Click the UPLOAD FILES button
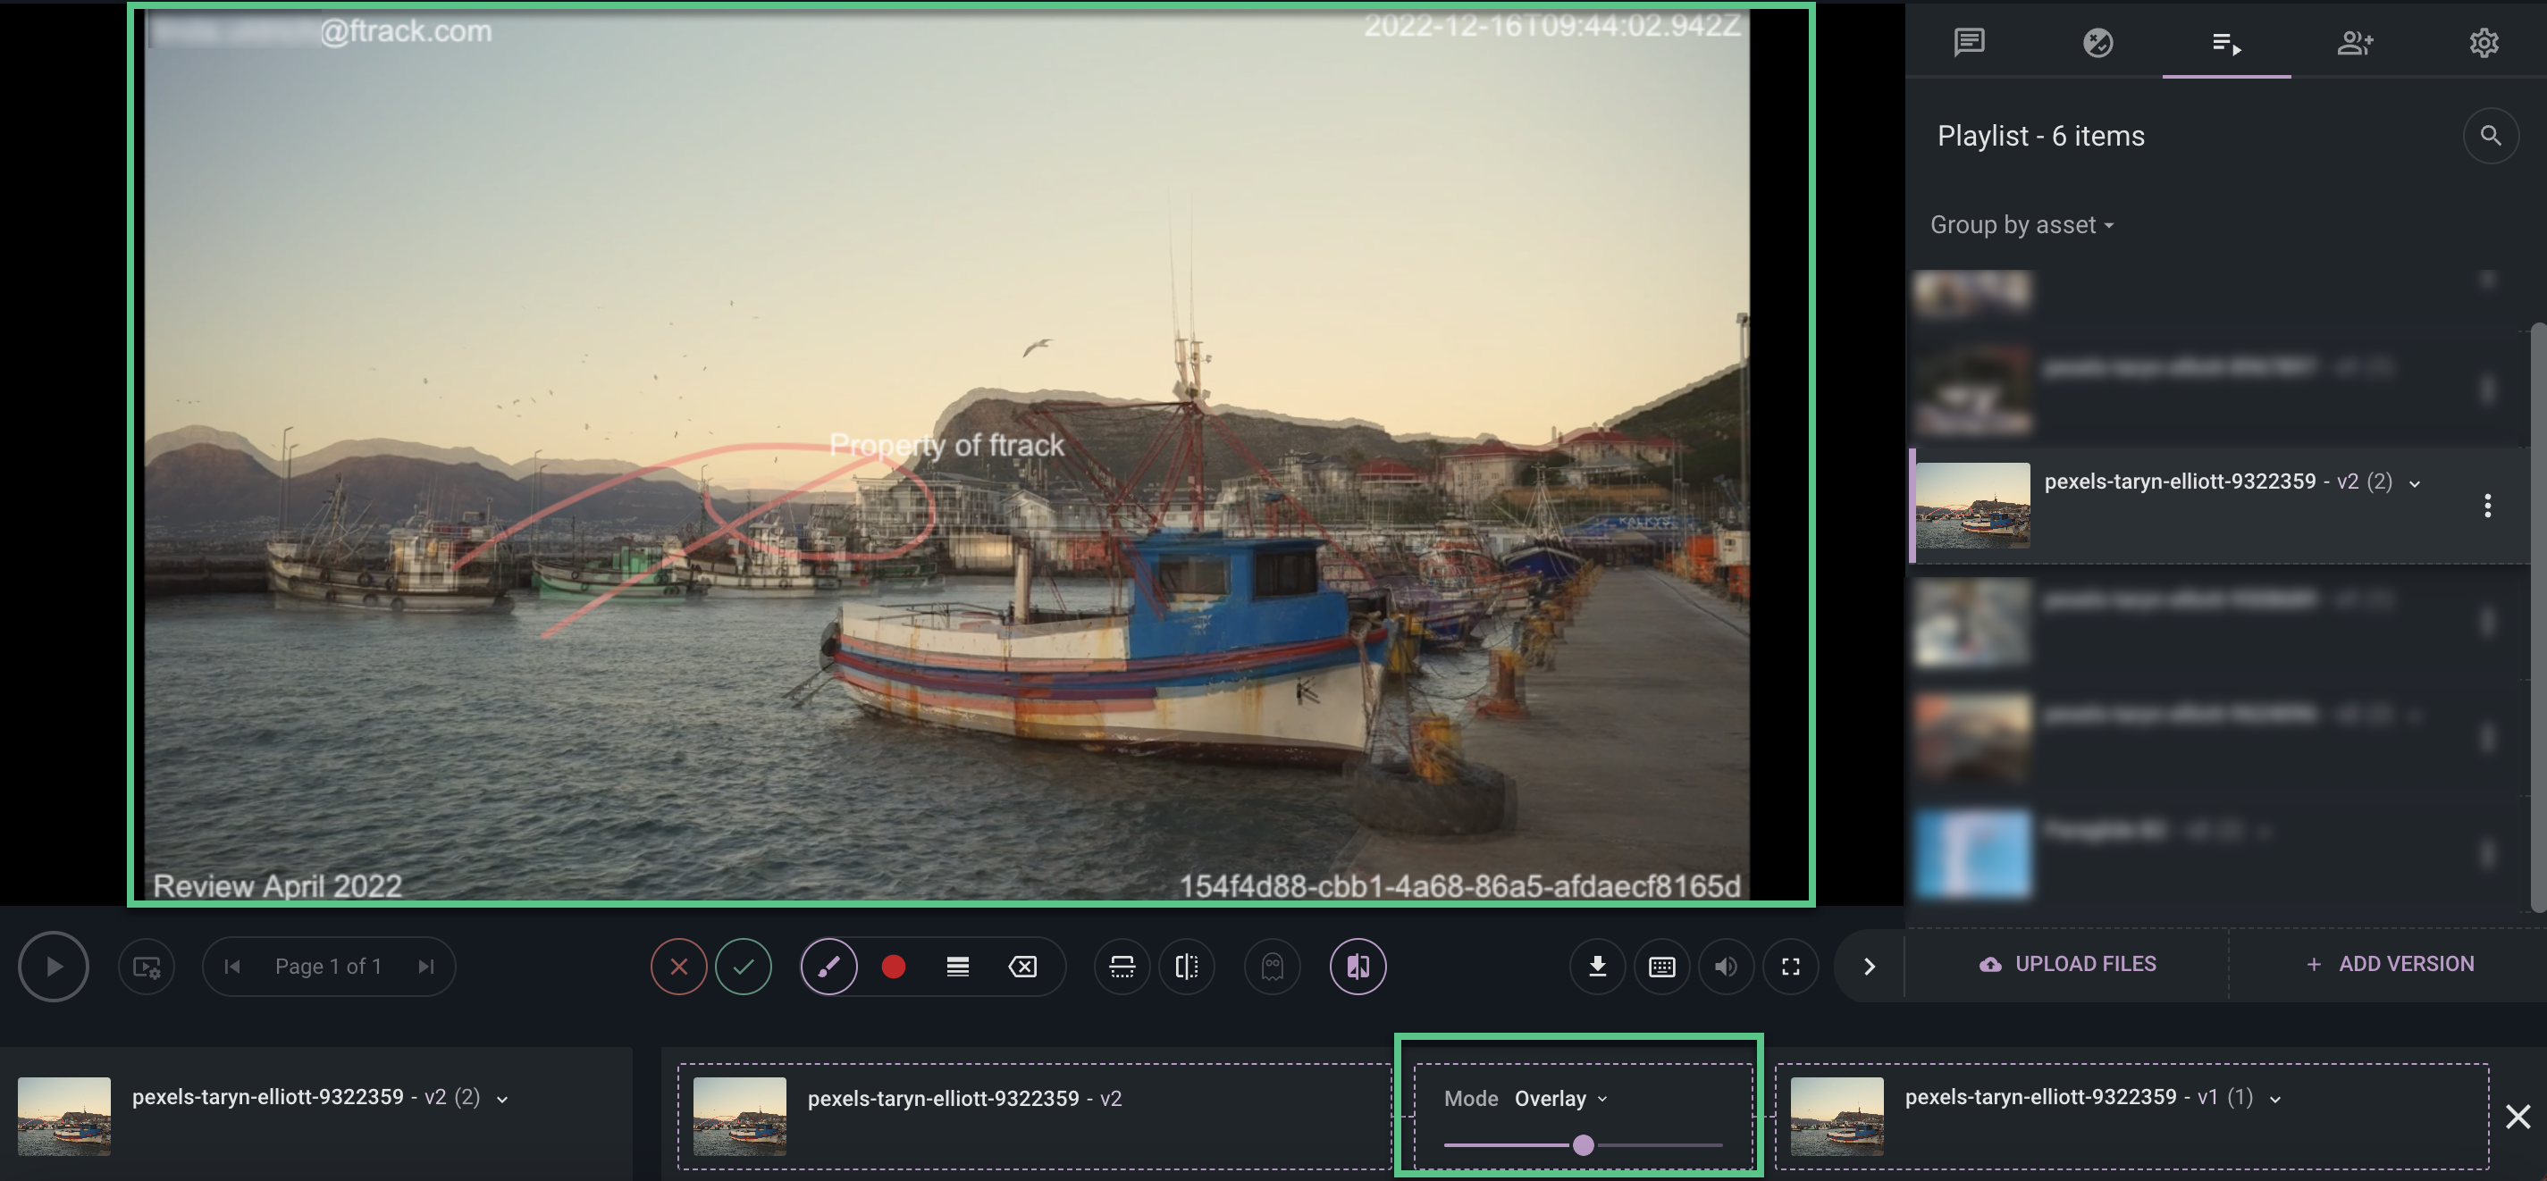This screenshot has height=1181, width=2547. tap(2069, 964)
